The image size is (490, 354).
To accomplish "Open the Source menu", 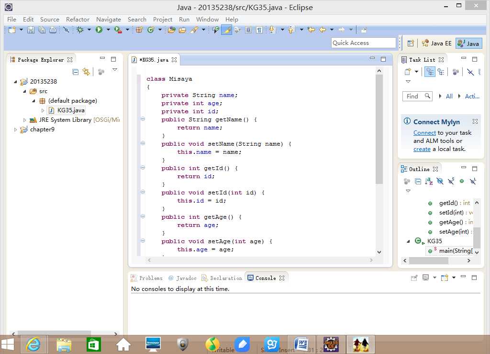I will [50, 19].
